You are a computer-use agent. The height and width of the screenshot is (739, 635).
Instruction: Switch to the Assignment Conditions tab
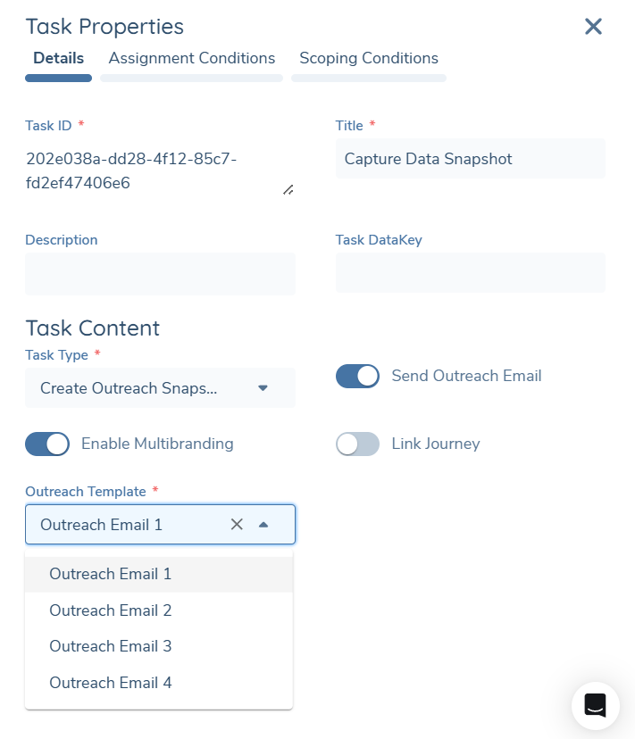coord(191,58)
